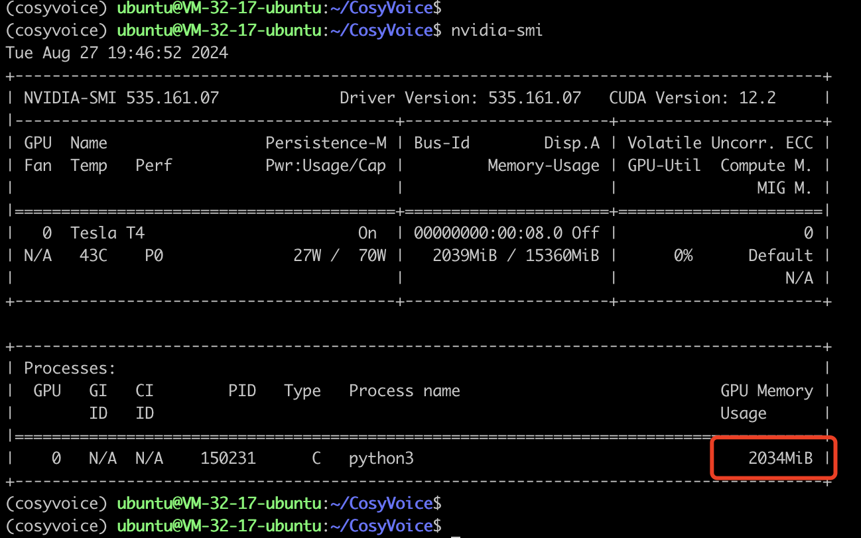
Task: Click 'NVIDIA-SMI 535.161.07' version text
Action: (x=121, y=98)
